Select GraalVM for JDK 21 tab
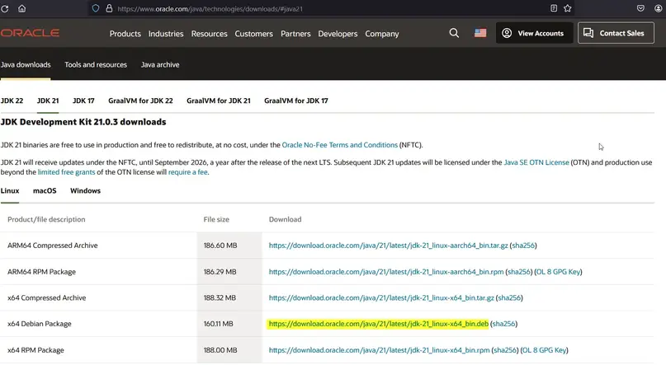This screenshot has height=365, width=666. tap(219, 101)
